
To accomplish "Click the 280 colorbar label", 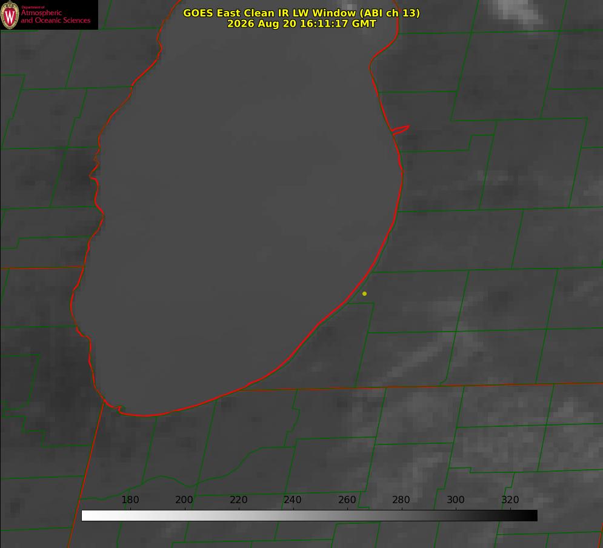I will 401,500.
